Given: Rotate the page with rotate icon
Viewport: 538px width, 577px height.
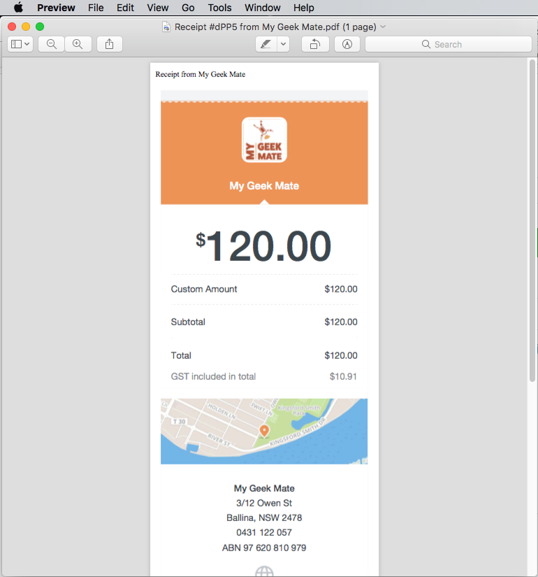Looking at the screenshot, I should (315, 44).
